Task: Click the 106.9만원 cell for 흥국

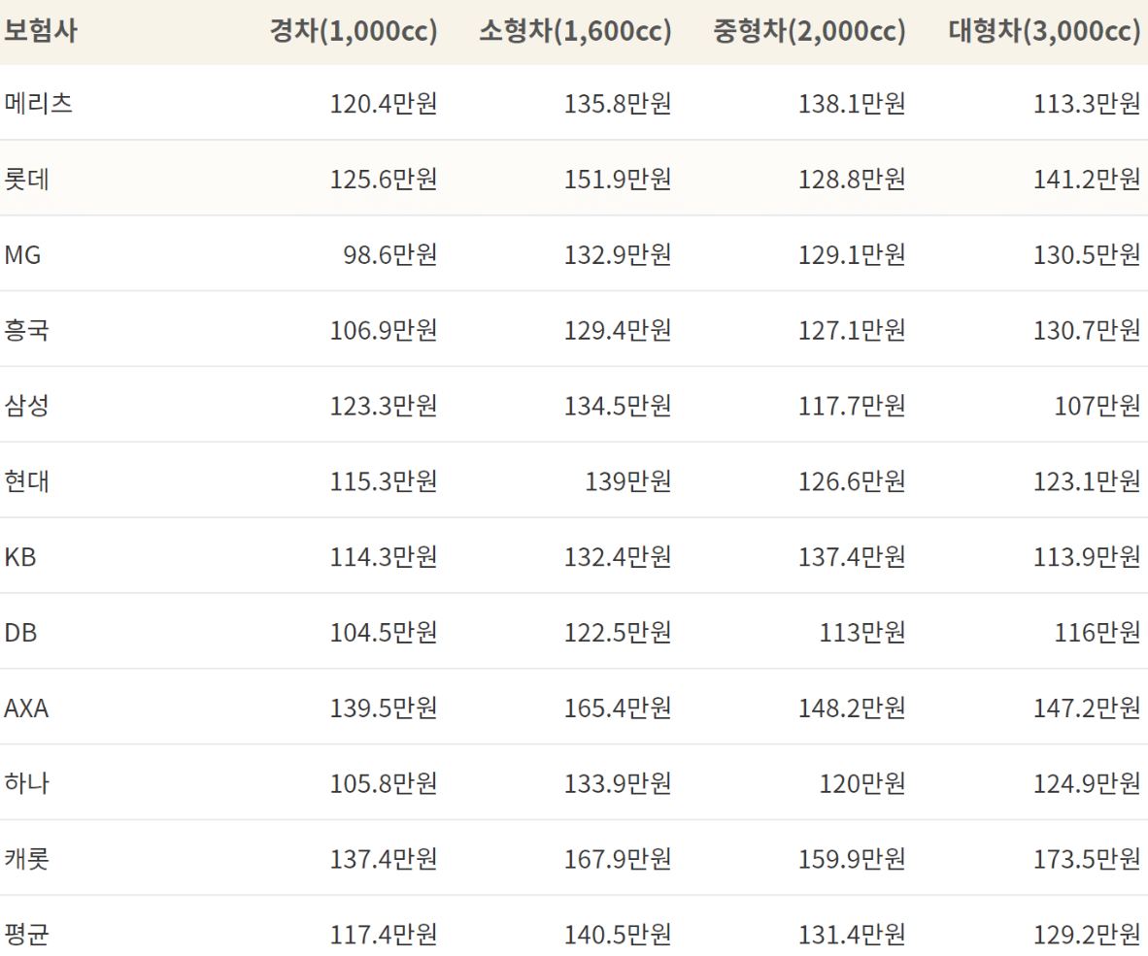Action: 384,330
